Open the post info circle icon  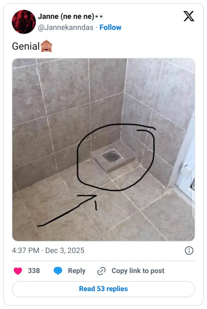[189, 251]
